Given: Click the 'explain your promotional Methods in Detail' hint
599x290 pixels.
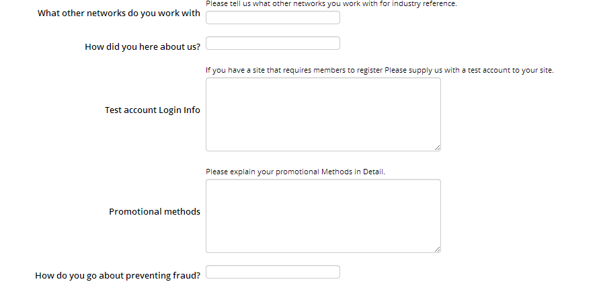Looking at the screenshot, I should coord(295,172).
